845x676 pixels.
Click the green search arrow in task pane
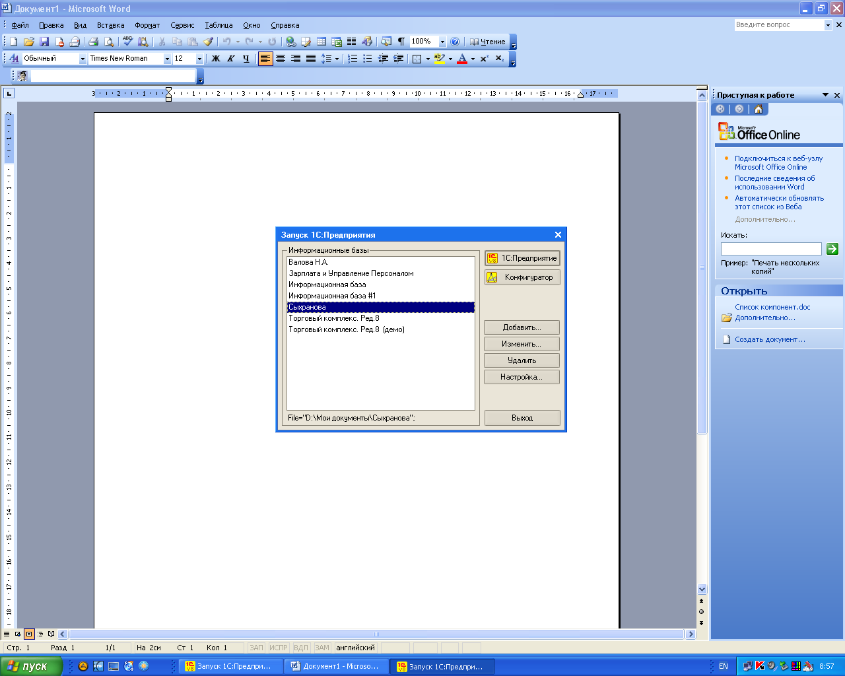tap(832, 249)
